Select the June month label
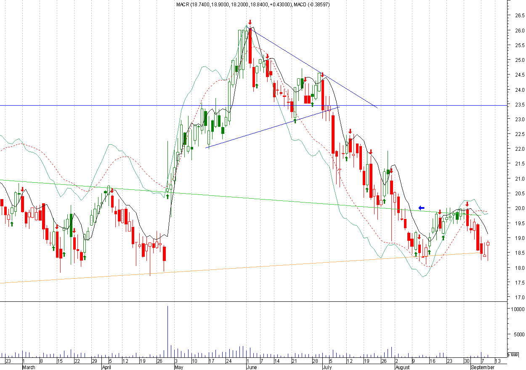 point(252,367)
